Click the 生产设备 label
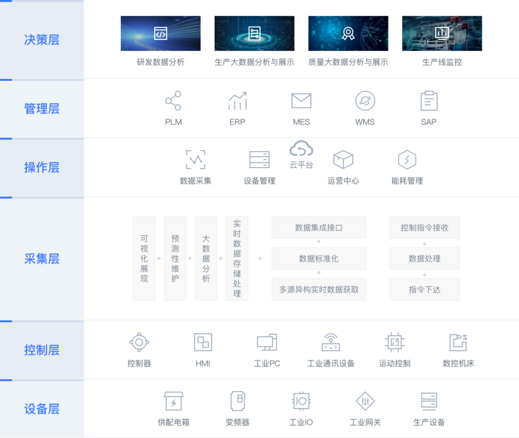This screenshot has width=519, height=438. pos(429,423)
